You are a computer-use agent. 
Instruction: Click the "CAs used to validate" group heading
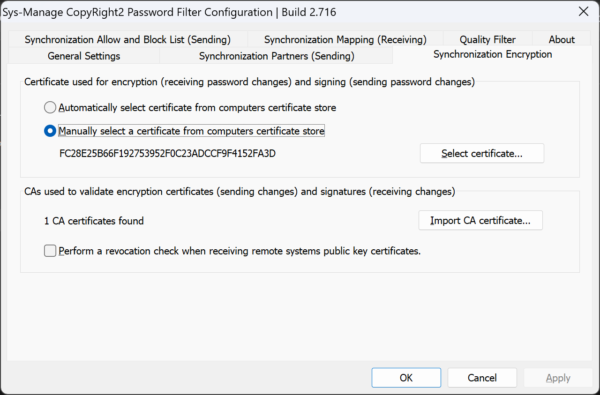coord(240,191)
